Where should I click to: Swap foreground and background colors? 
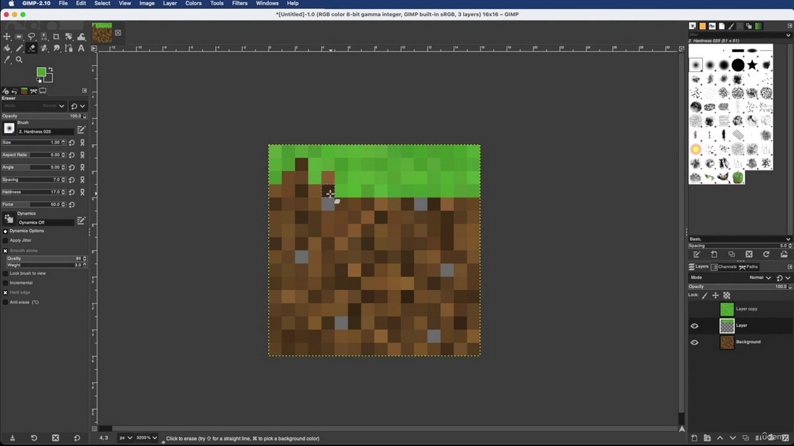[50, 69]
